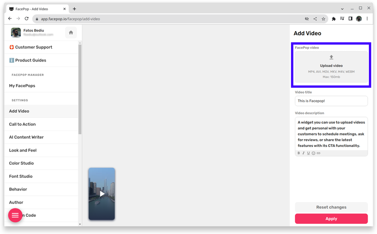Click the FacePop - Add Video browser tab
The width and height of the screenshot is (377, 234).
38,9
